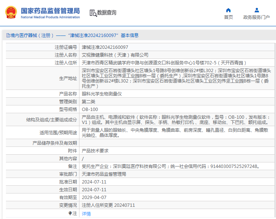This screenshot has height=219, width=276.
Task: Select registration number 津械注准20242160097 cell
Action: click(x=105, y=47)
